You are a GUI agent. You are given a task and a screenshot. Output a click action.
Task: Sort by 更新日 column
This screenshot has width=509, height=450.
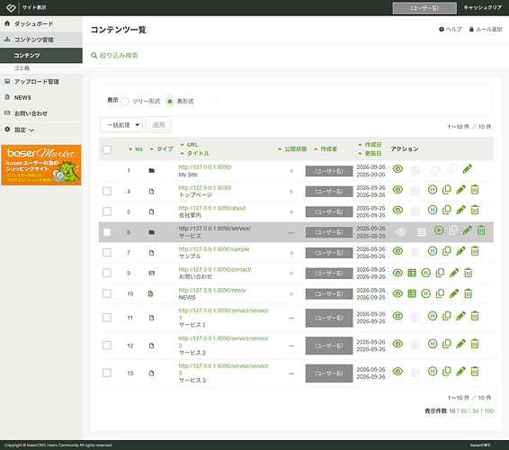[x=370, y=153]
